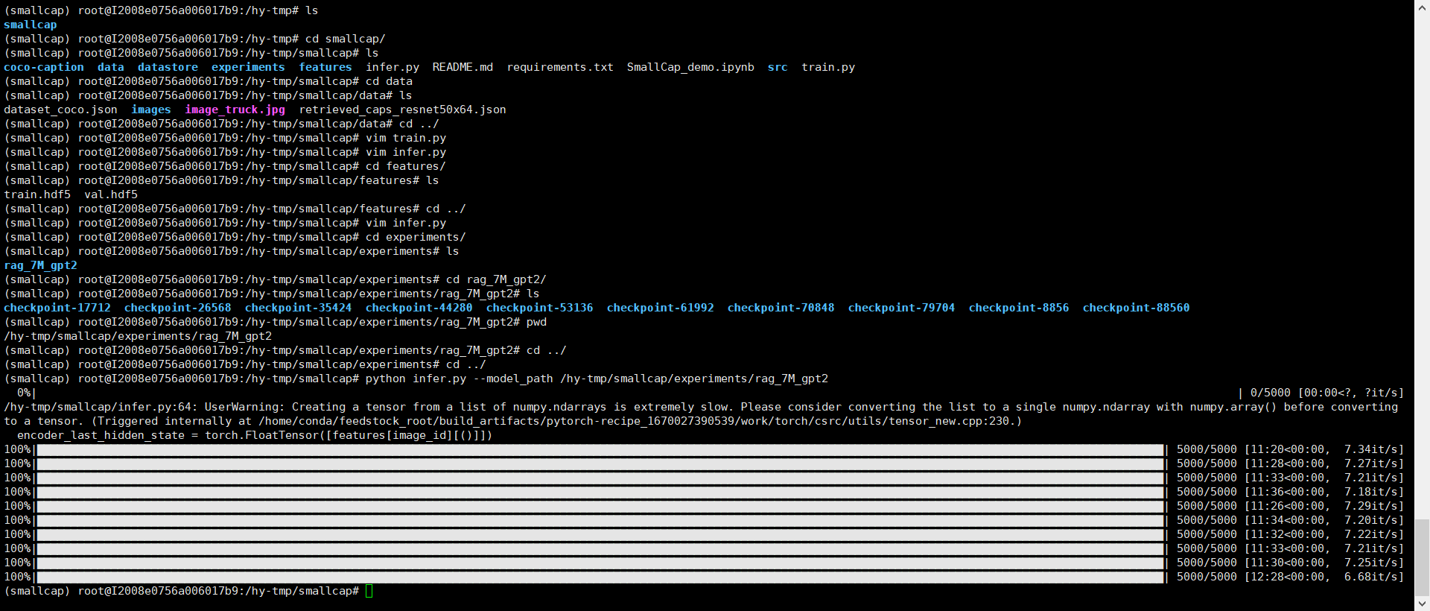This screenshot has width=1430, height=611.
Task: Click the requirements.txt file name
Action: click(x=560, y=67)
